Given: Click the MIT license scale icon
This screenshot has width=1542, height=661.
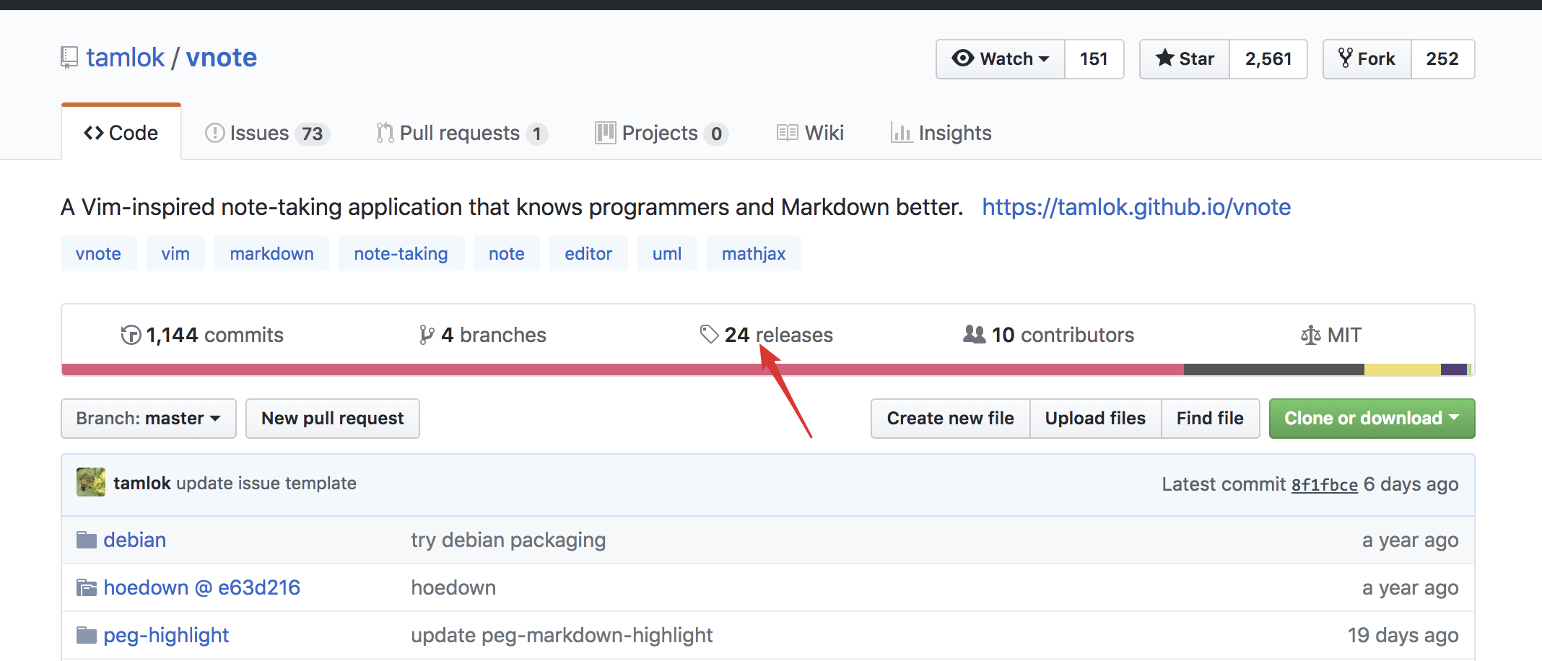Looking at the screenshot, I should [1310, 335].
